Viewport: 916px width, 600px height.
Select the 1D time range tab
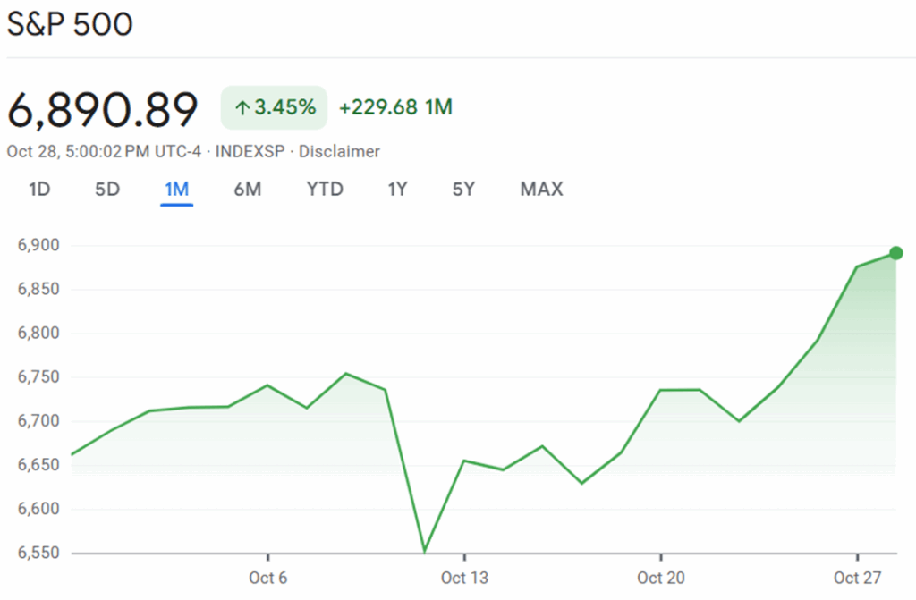[38, 189]
